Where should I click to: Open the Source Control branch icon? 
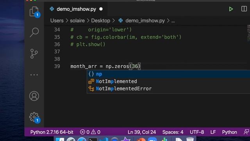[34, 54]
